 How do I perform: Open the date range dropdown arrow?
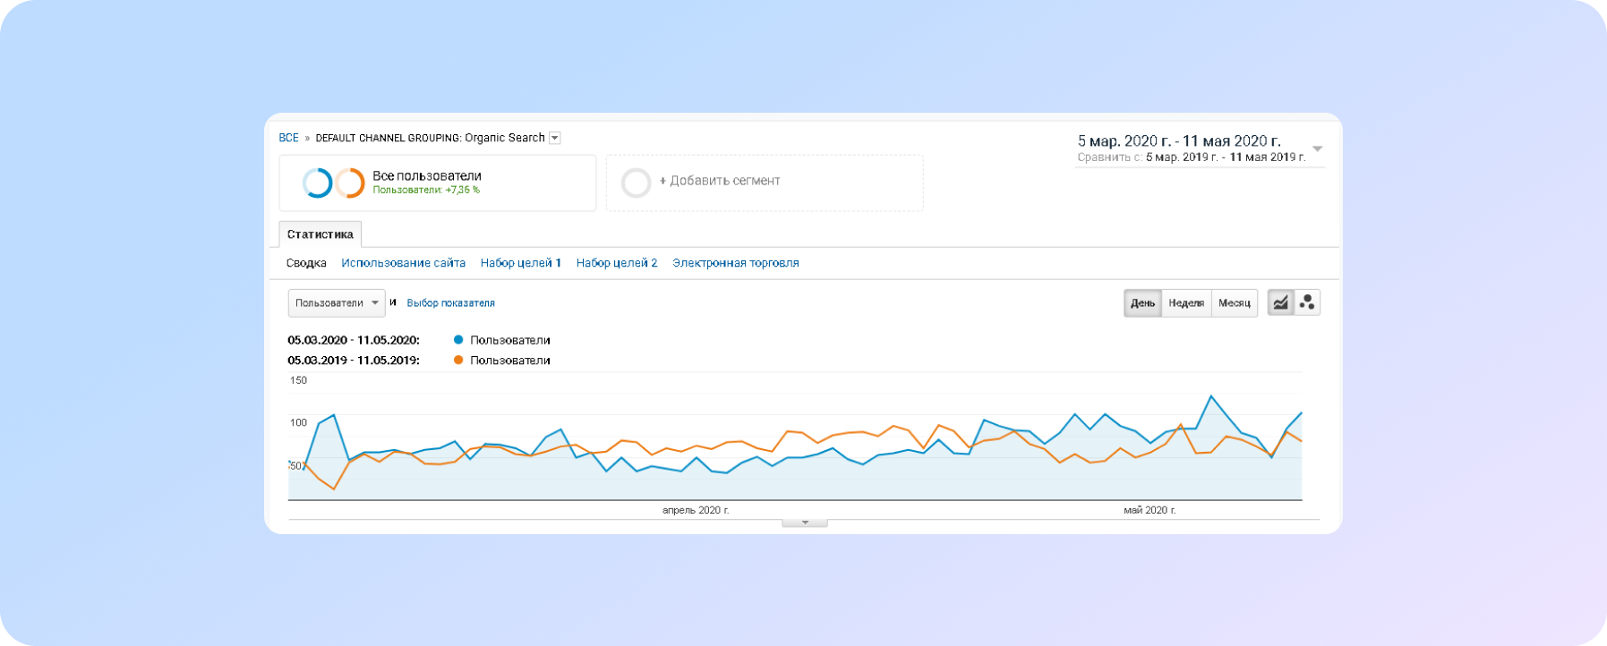tap(1317, 149)
